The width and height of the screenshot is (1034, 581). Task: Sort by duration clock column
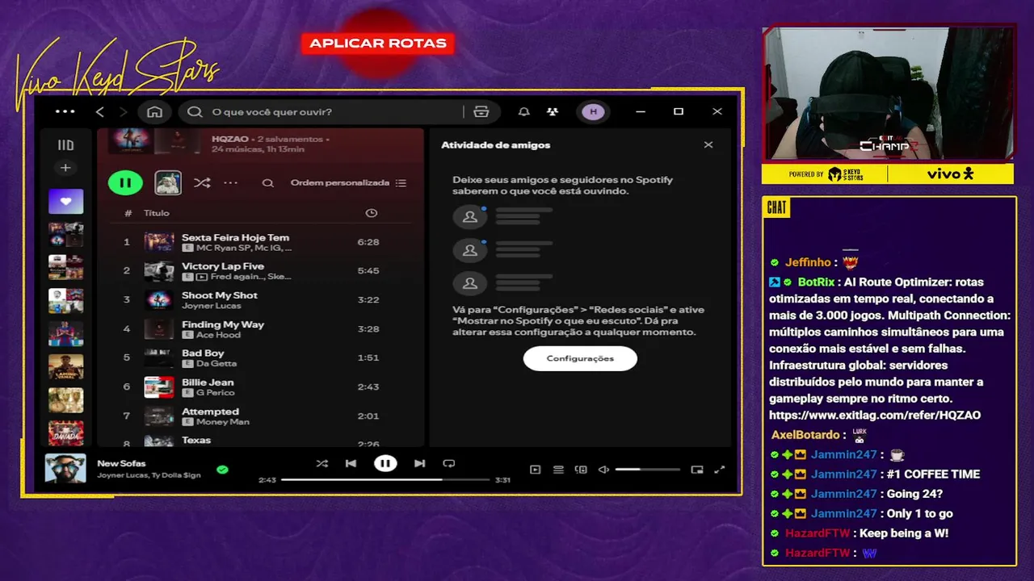[371, 213]
